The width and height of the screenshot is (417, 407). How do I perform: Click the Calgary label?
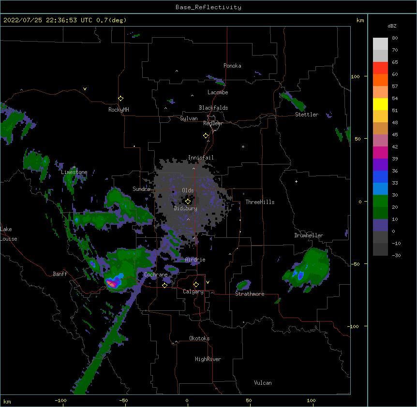[193, 291]
